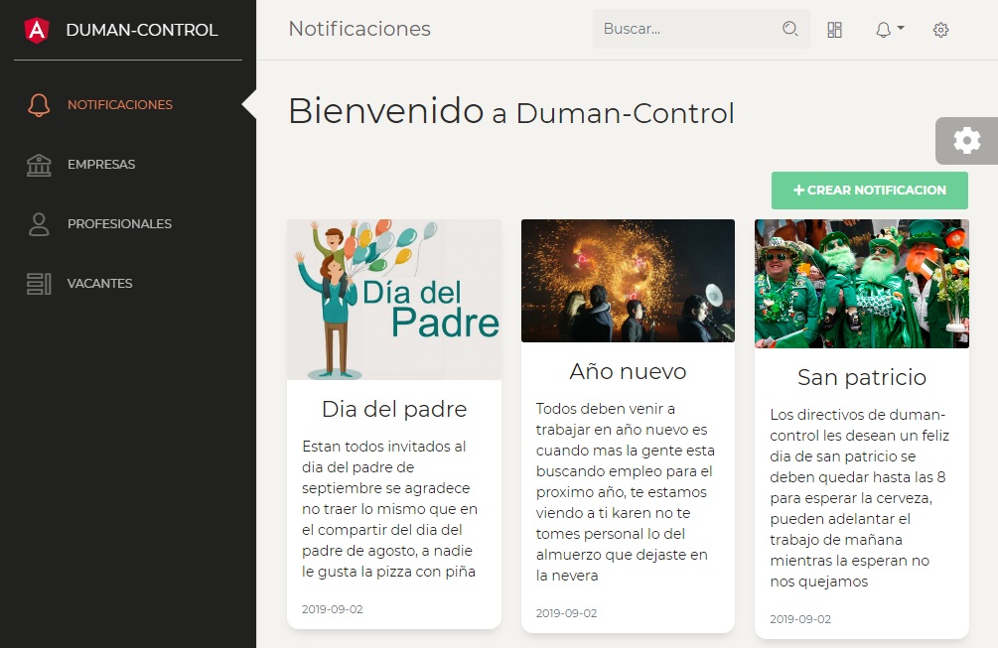Open the dashboard grid icon in navbar

[834, 30]
